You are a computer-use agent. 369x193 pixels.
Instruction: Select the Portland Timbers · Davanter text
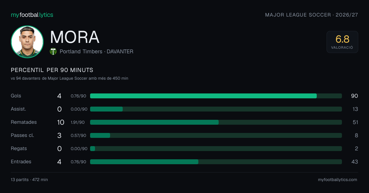pos(97,51)
